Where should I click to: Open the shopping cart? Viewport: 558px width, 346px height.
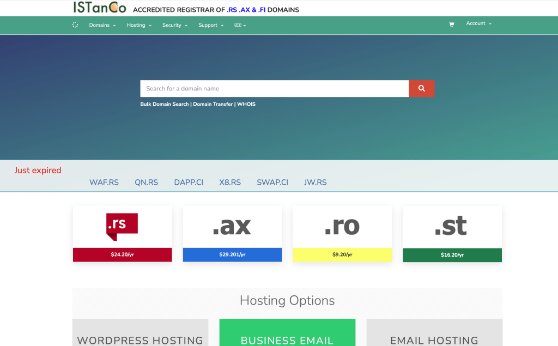(x=451, y=25)
